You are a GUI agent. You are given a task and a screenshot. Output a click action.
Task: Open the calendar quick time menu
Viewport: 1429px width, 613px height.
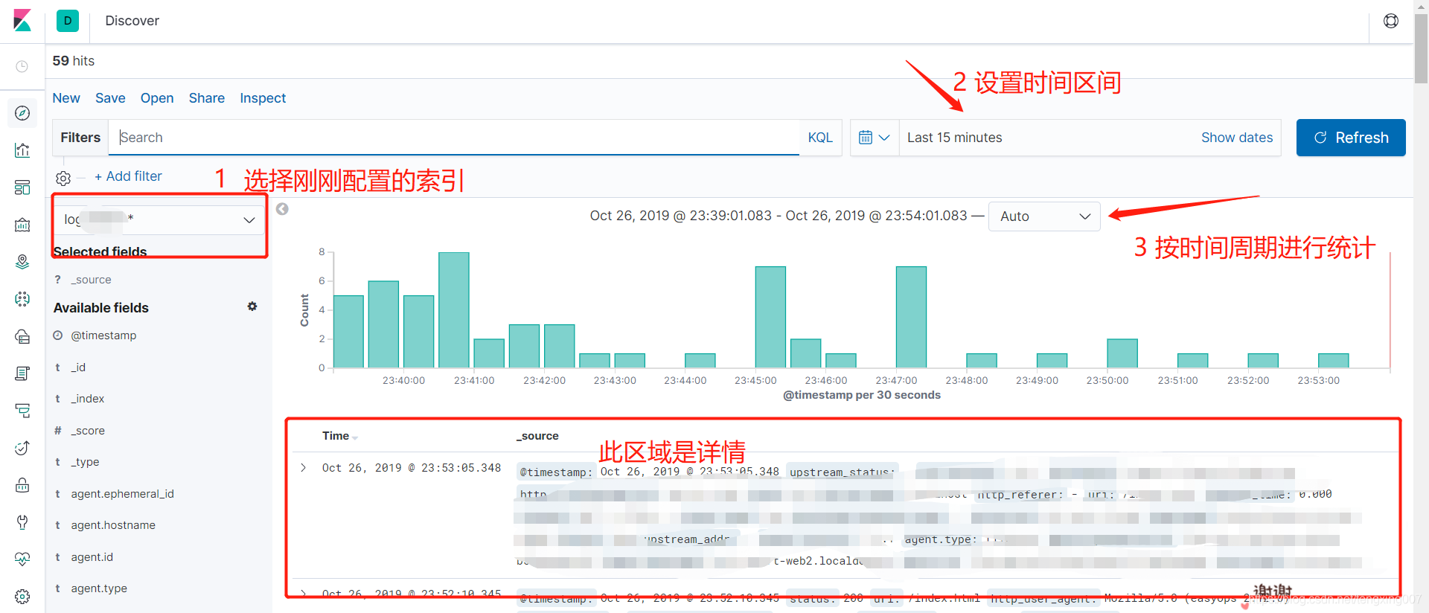[875, 138]
